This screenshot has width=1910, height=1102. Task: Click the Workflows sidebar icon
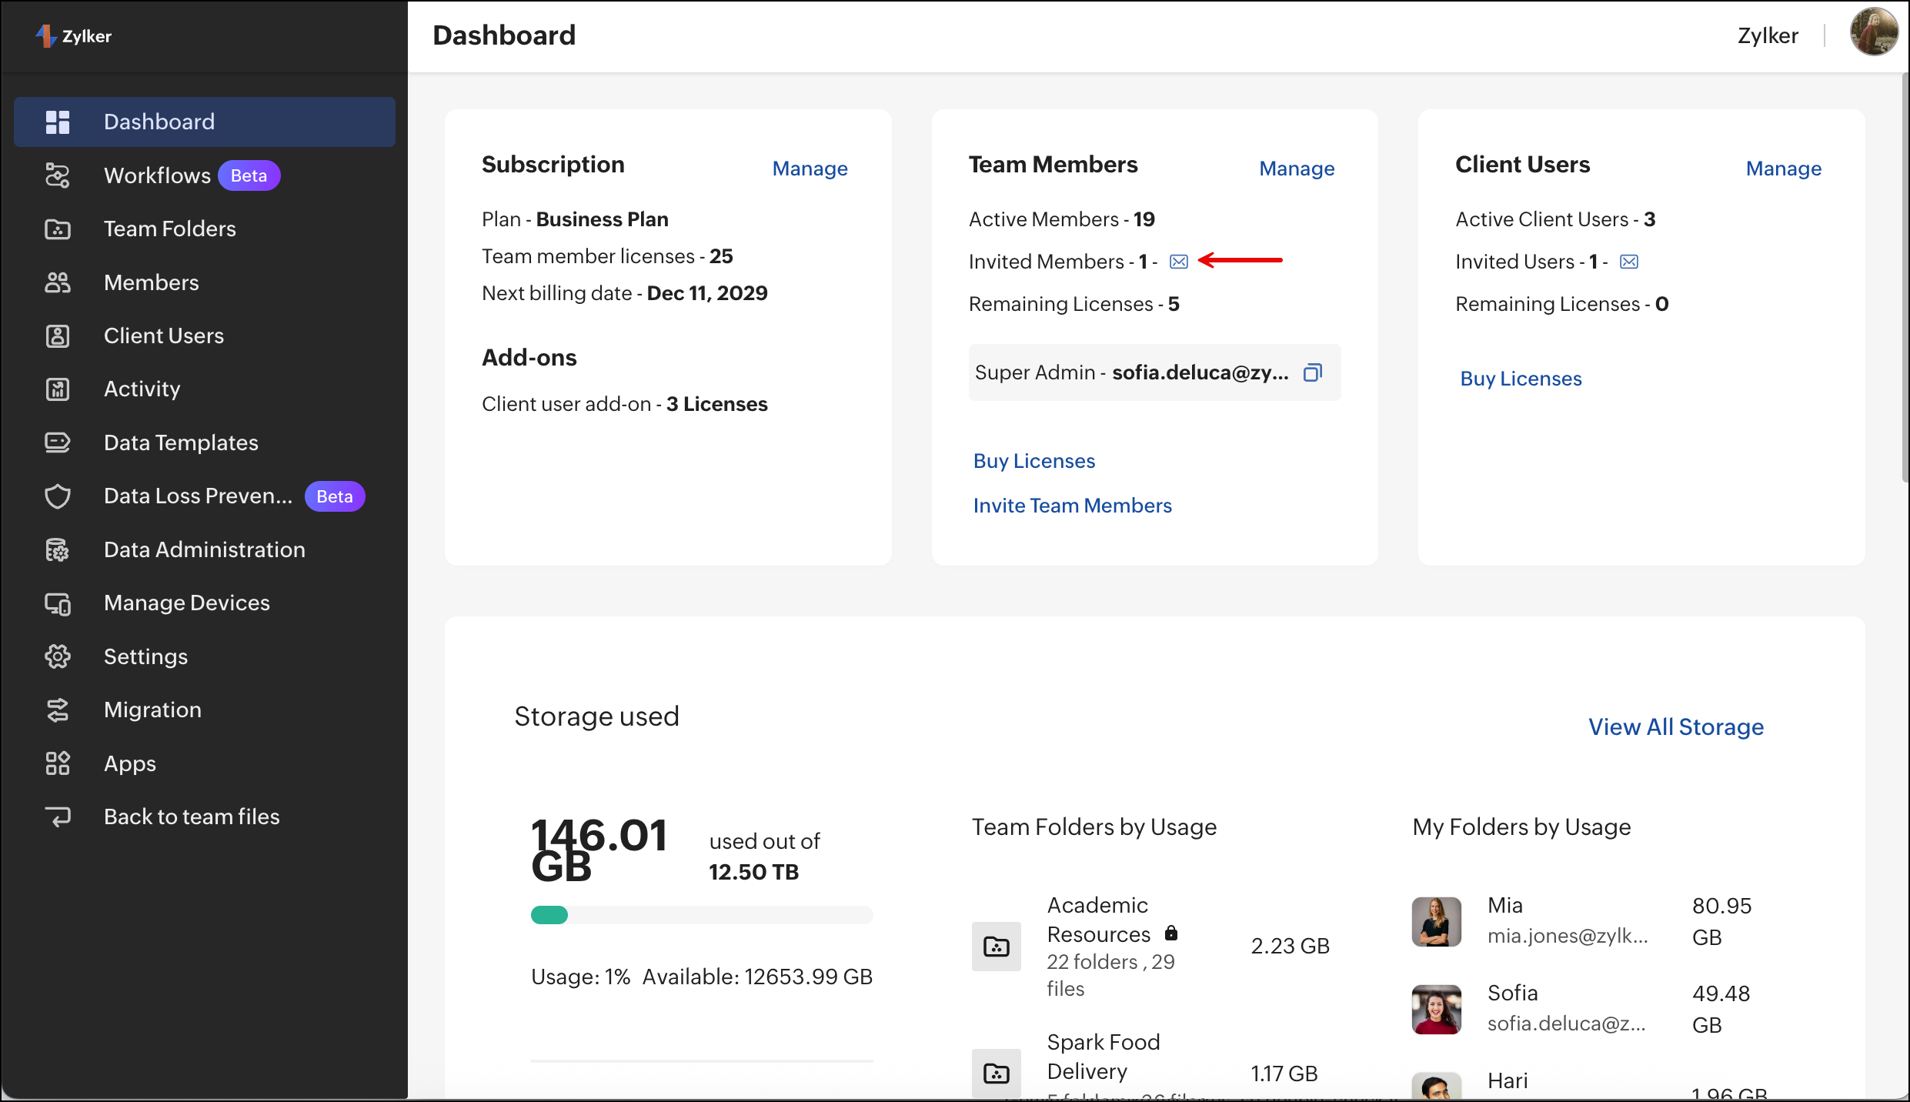click(x=58, y=175)
